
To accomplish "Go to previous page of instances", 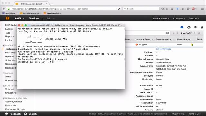I will 177,33.
